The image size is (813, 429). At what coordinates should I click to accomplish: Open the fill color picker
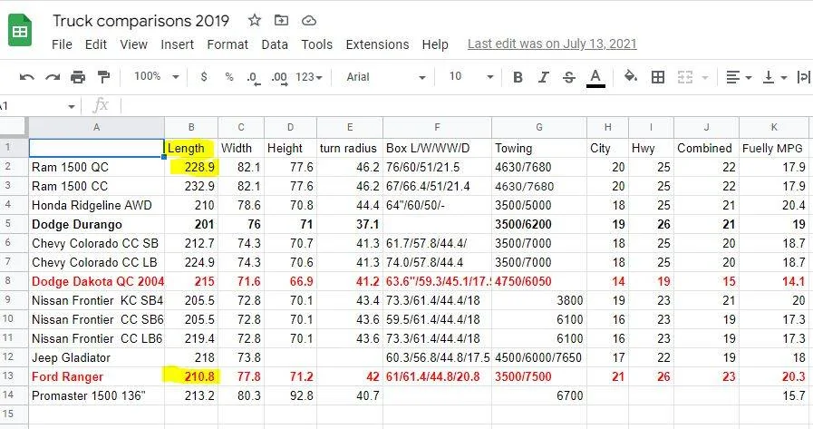[631, 77]
